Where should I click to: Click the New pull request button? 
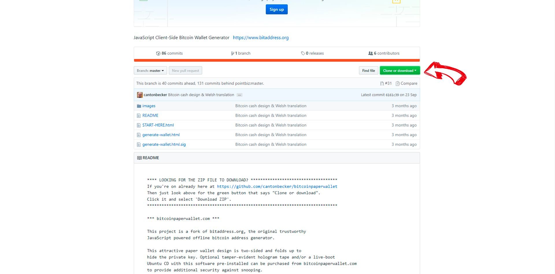coord(185,71)
